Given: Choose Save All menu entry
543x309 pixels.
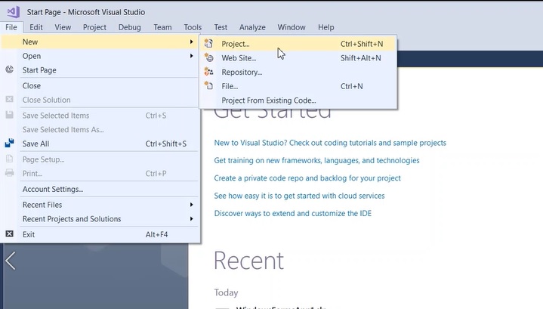Looking at the screenshot, I should click(x=100, y=144).
